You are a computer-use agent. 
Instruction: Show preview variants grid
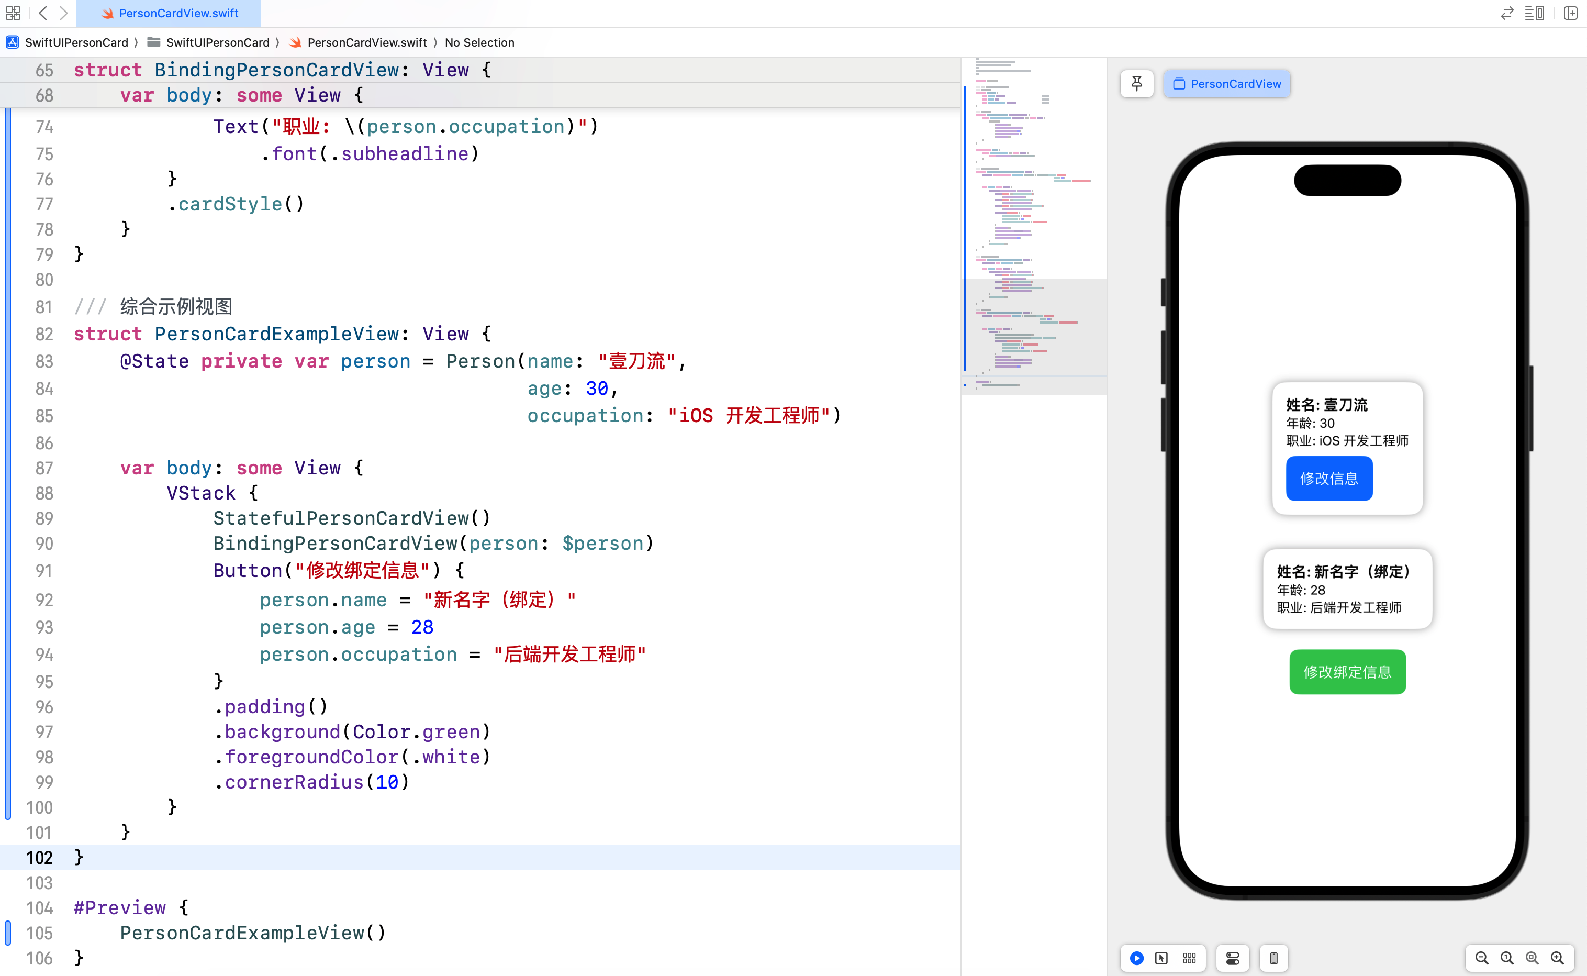1190,958
